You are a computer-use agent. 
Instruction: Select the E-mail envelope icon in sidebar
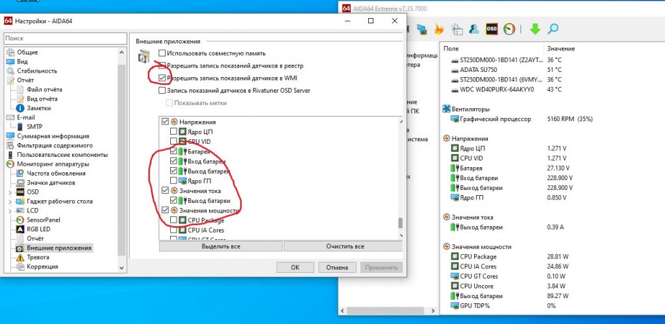pos(10,117)
